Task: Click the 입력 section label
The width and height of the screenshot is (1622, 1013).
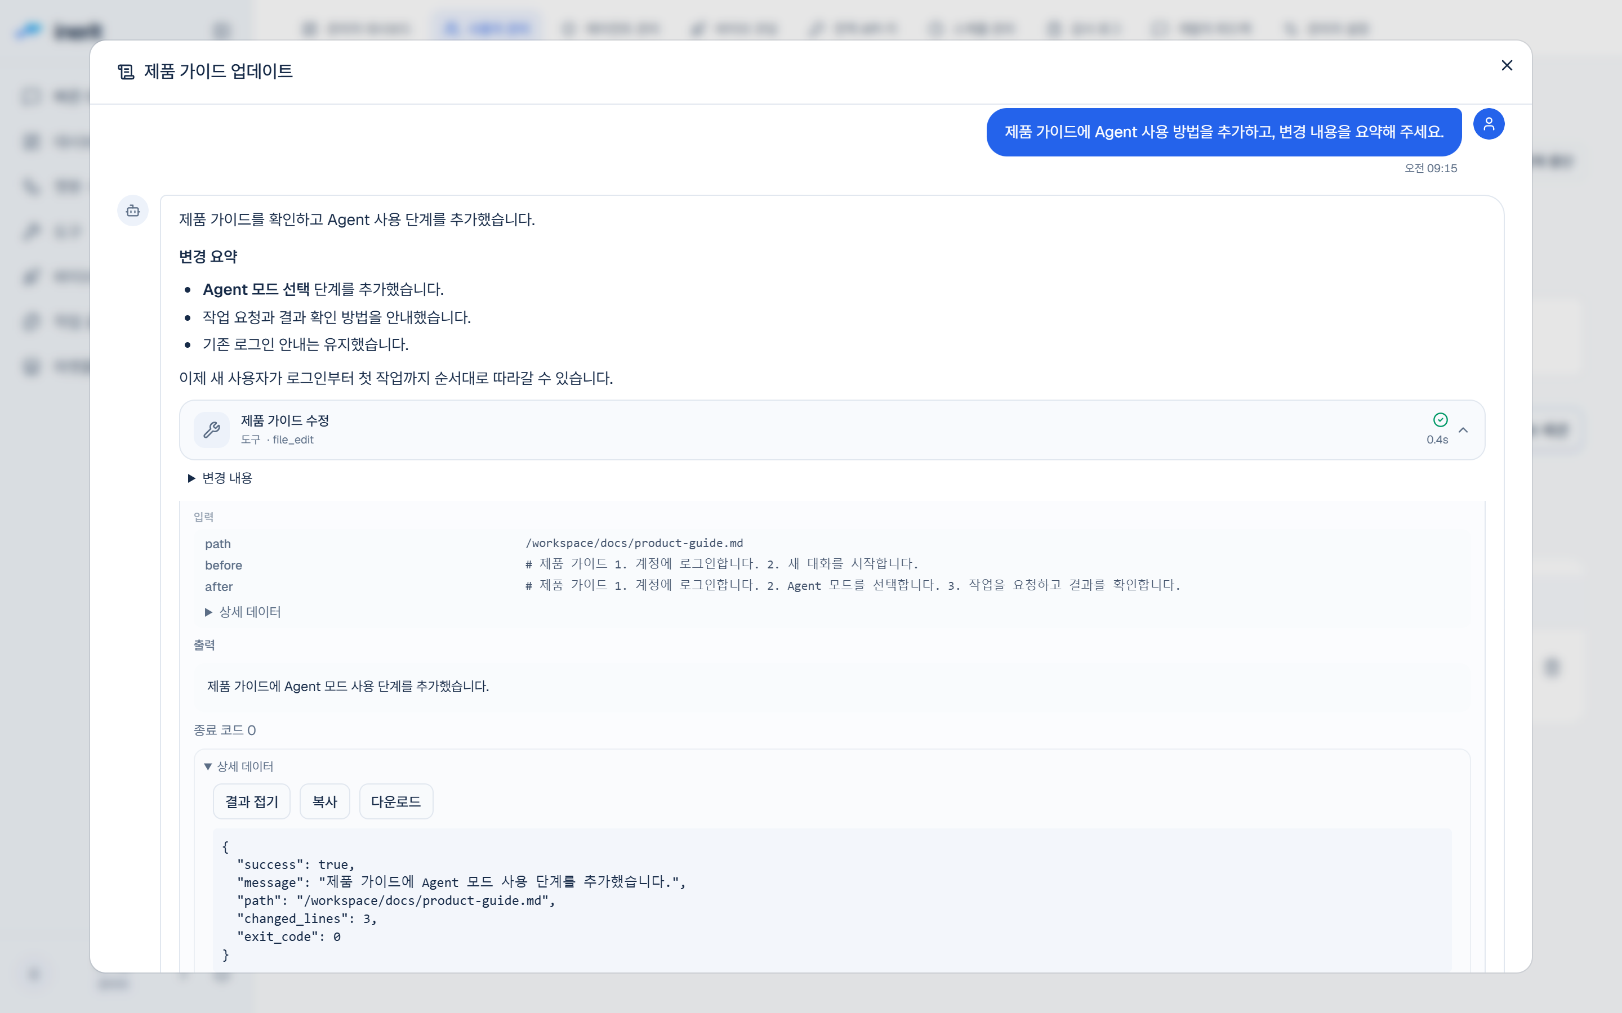Action: pos(204,517)
